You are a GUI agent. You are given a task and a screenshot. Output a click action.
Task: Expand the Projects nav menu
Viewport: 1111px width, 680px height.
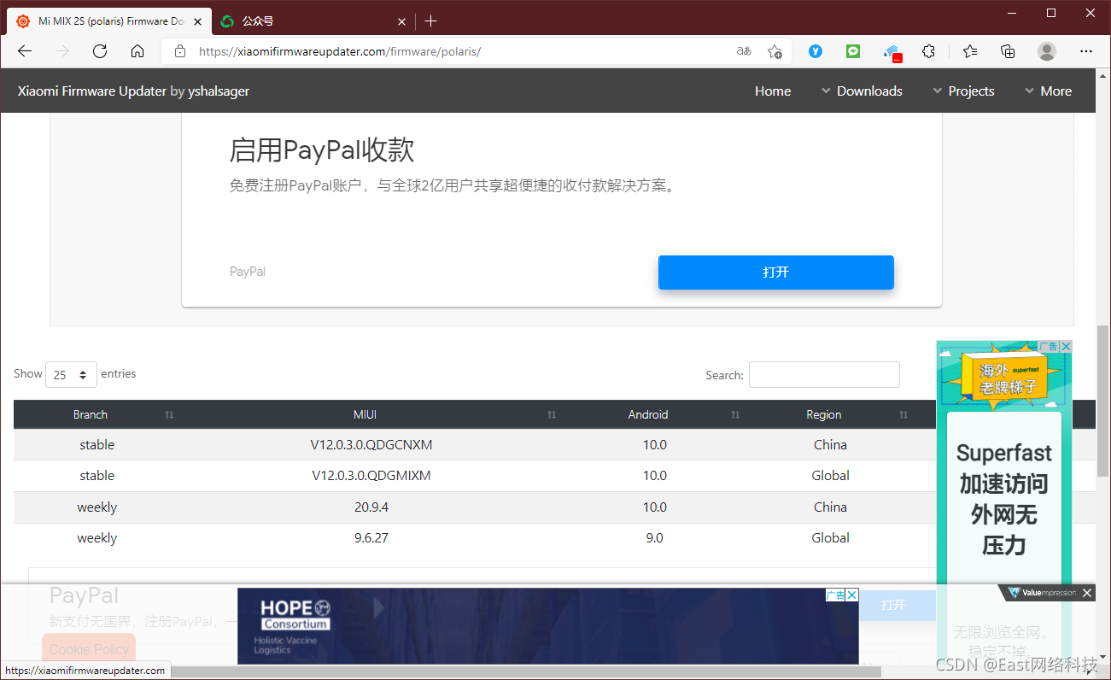963,91
